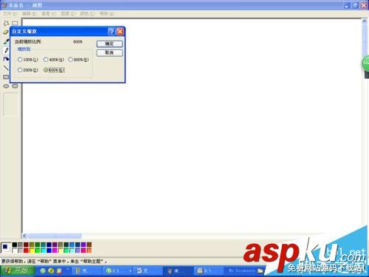Click the foreground/background color indicator box
The height and width of the screenshot is (277, 369).
[x=6, y=248]
